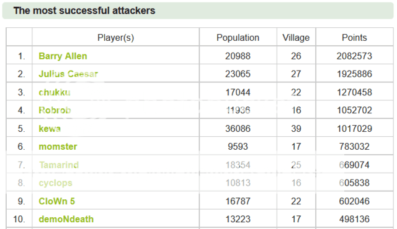Click the Player(s) column header
397x229 pixels.
[116, 38]
